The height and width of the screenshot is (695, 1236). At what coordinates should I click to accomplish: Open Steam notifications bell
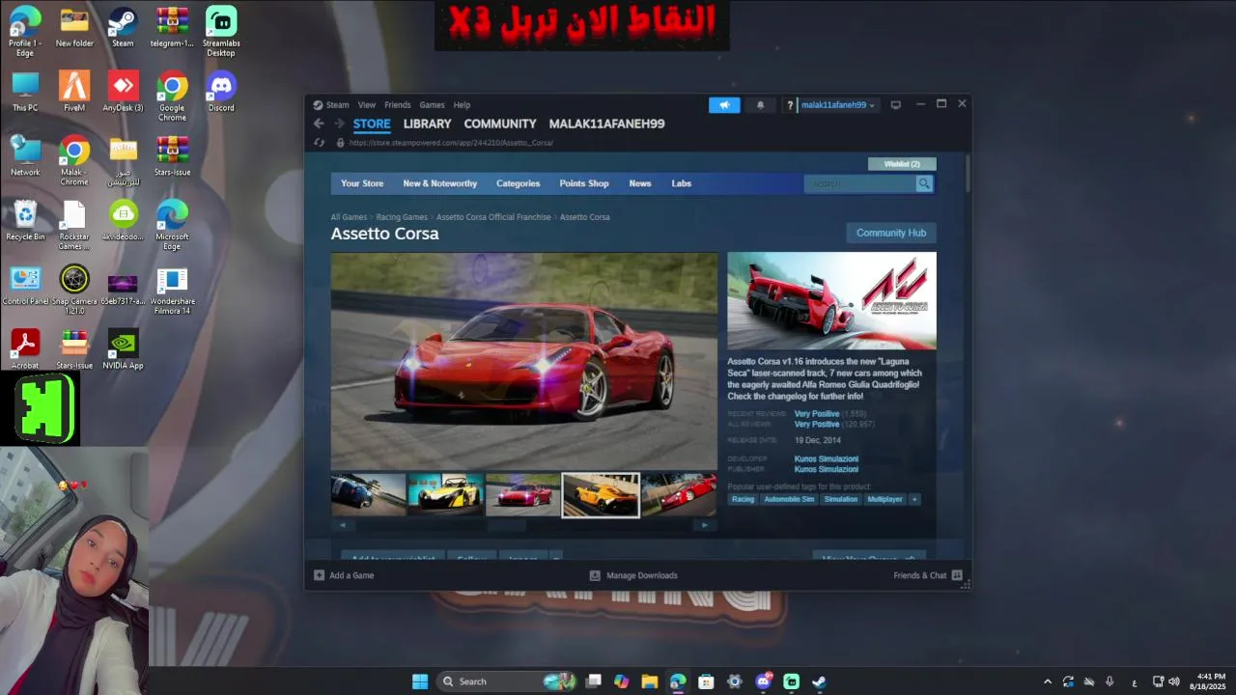point(760,105)
